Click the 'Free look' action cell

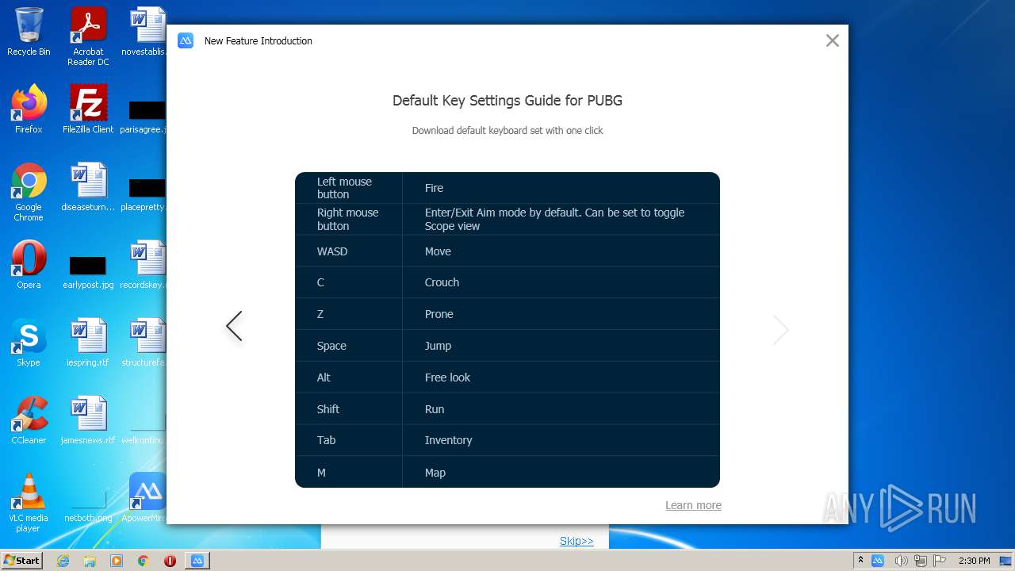561,377
